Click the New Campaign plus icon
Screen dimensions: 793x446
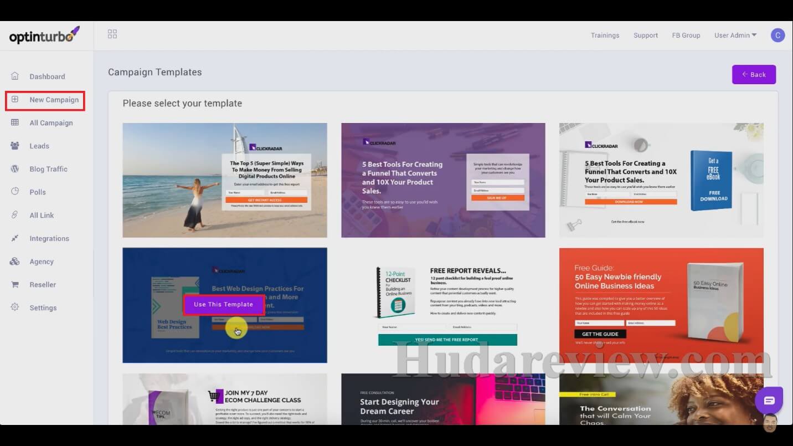tap(15, 99)
